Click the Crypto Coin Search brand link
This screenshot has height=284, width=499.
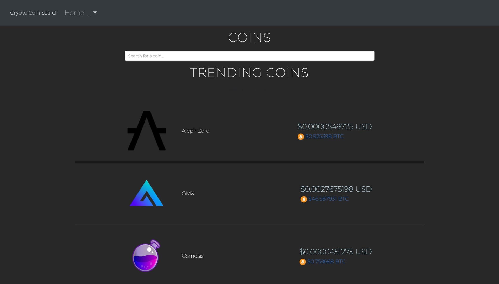pos(34,13)
